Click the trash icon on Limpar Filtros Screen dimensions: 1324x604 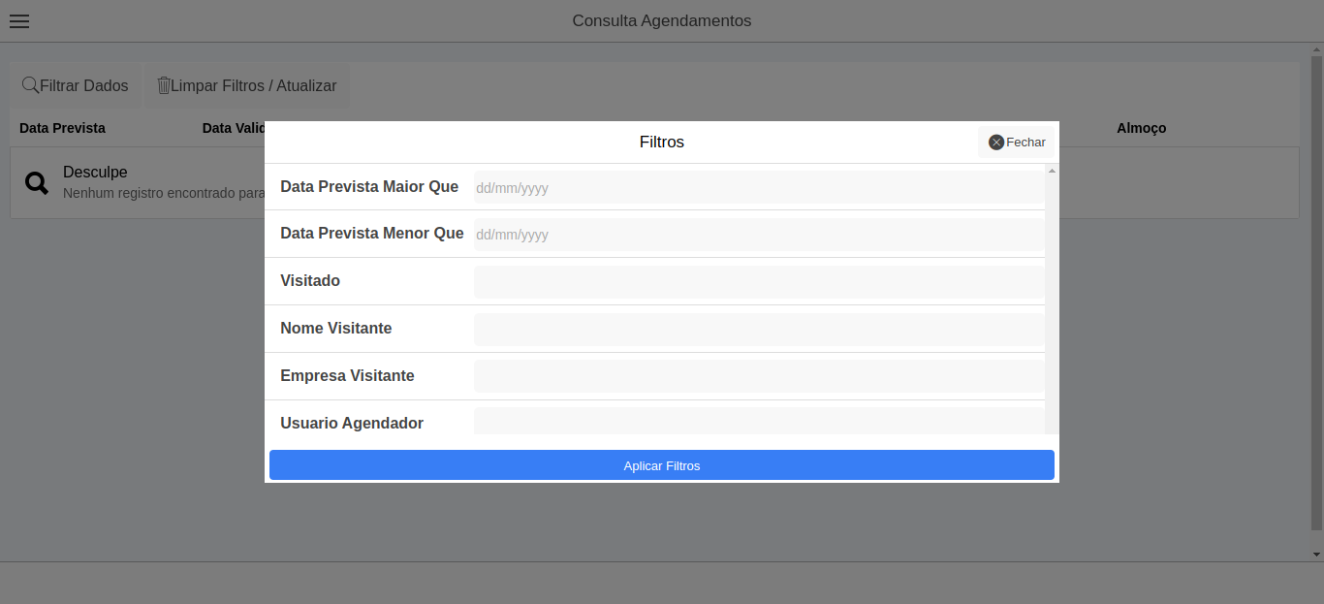coord(162,85)
